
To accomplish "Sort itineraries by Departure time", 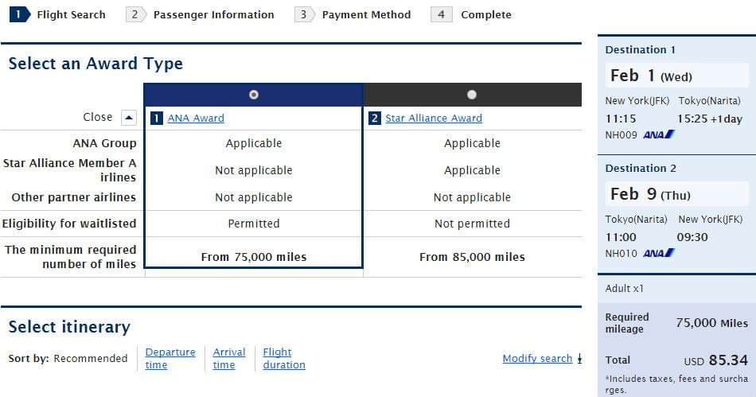I will (x=170, y=358).
